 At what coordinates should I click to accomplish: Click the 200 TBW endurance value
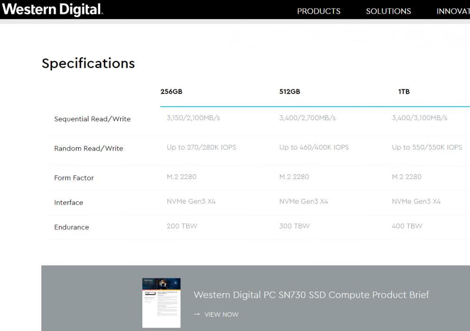click(182, 226)
